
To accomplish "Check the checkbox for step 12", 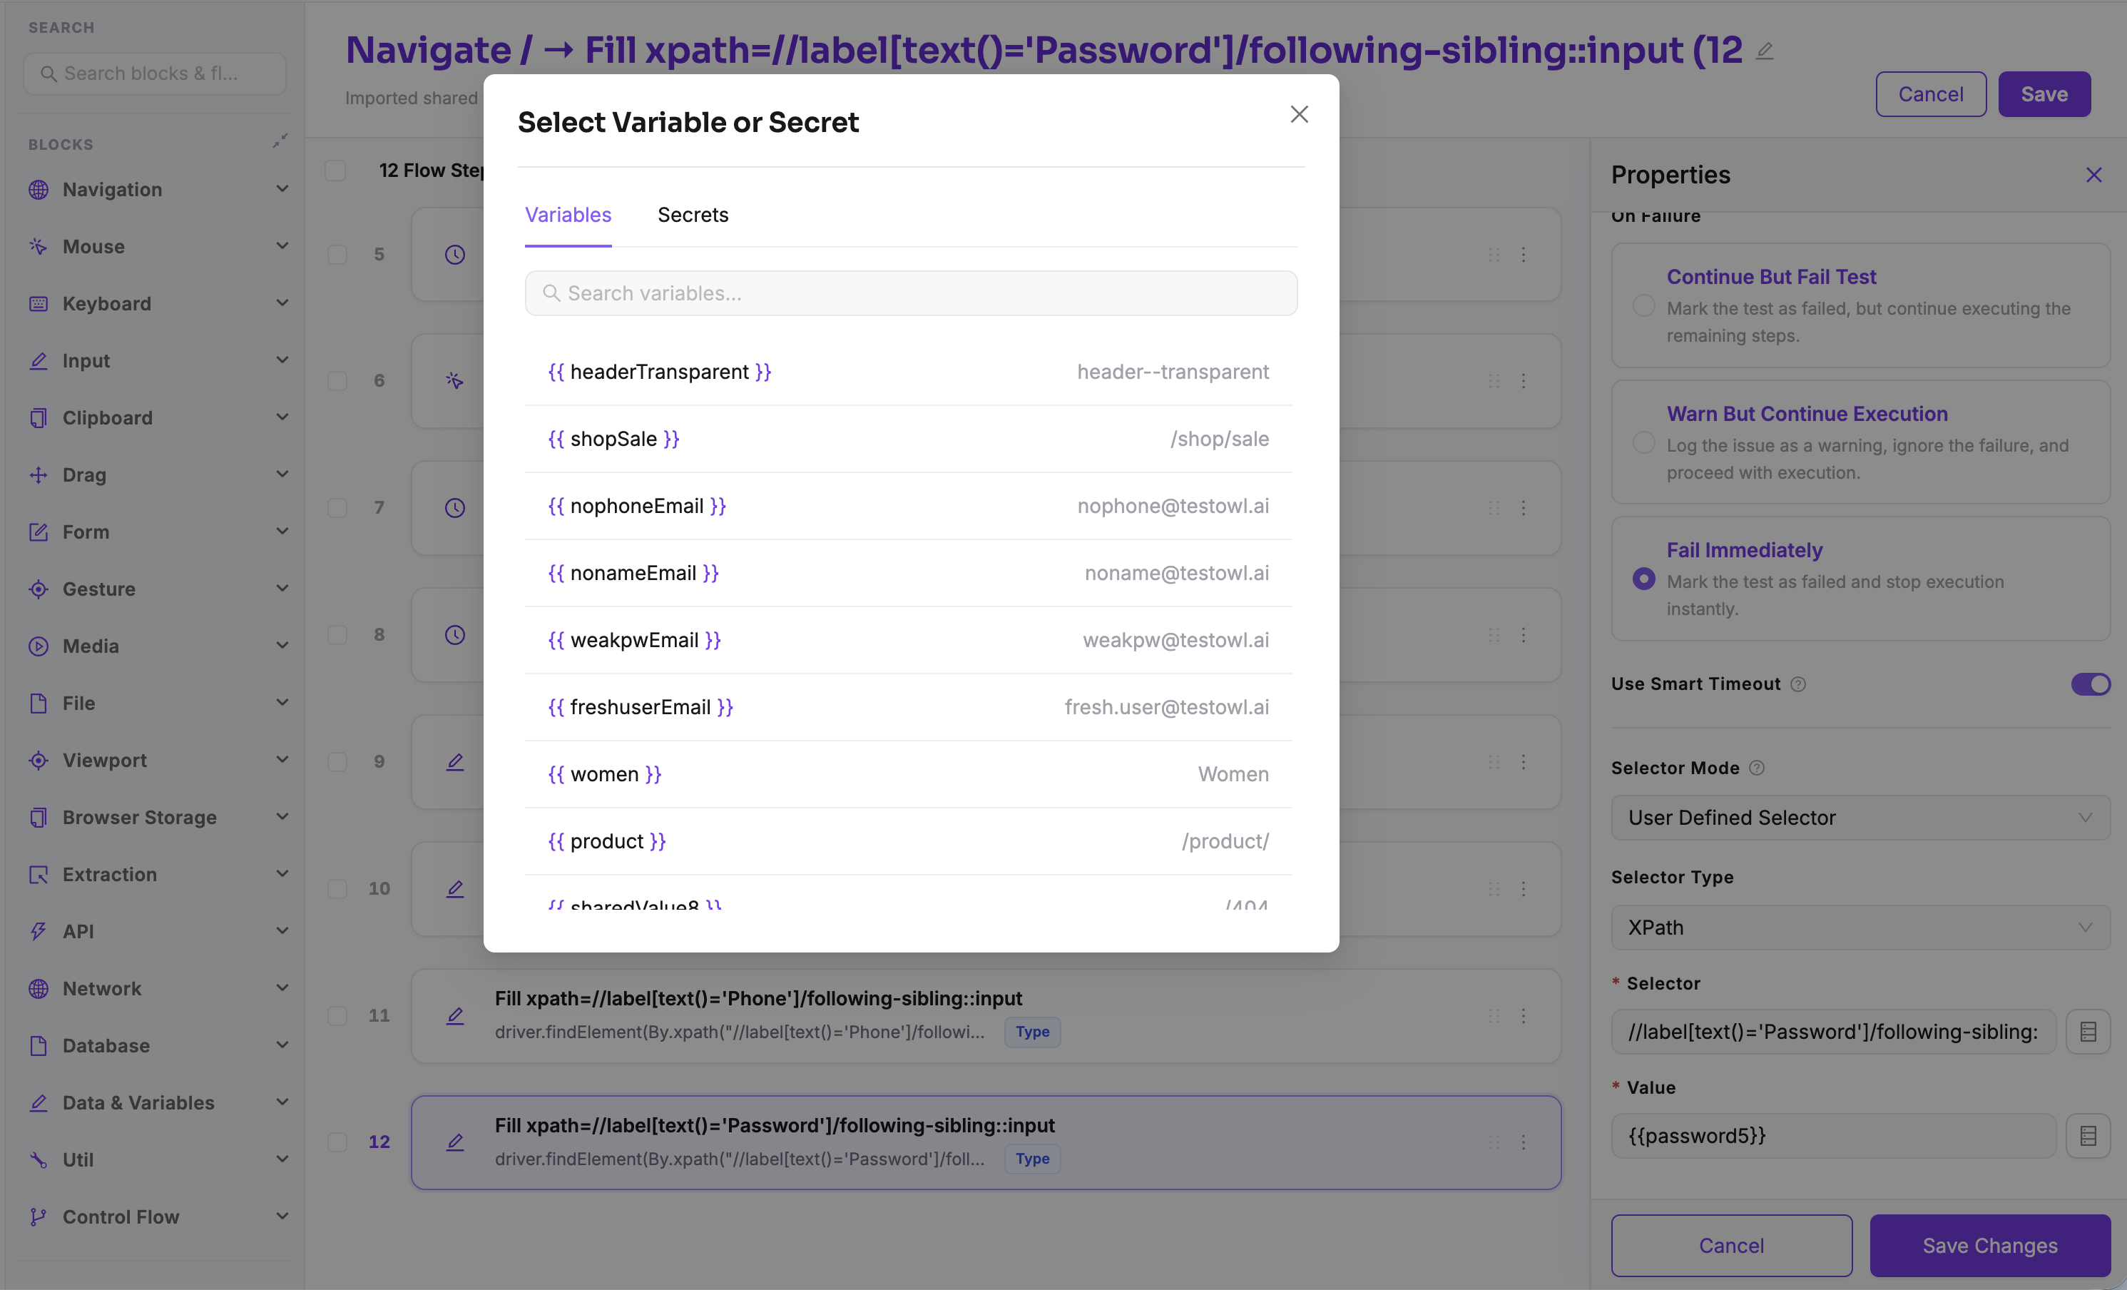I will 337,1142.
